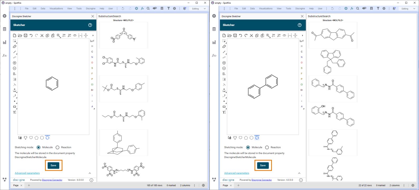This screenshot has width=419, height=190.
Task: Select charge plus tool in left window sketcher
Action: pos(14,63)
